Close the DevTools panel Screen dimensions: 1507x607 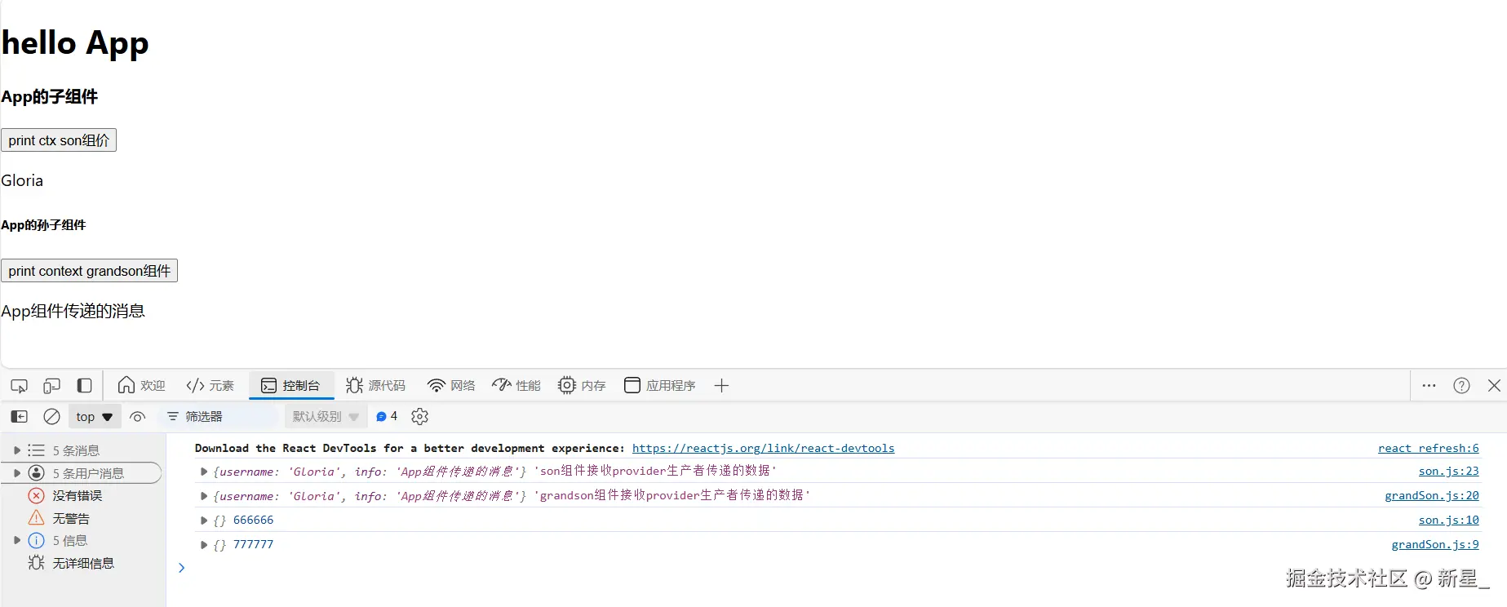(x=1494, y=386)
